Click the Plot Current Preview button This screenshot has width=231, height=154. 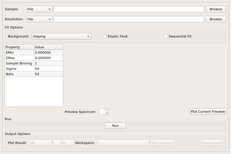coord(208,112)
